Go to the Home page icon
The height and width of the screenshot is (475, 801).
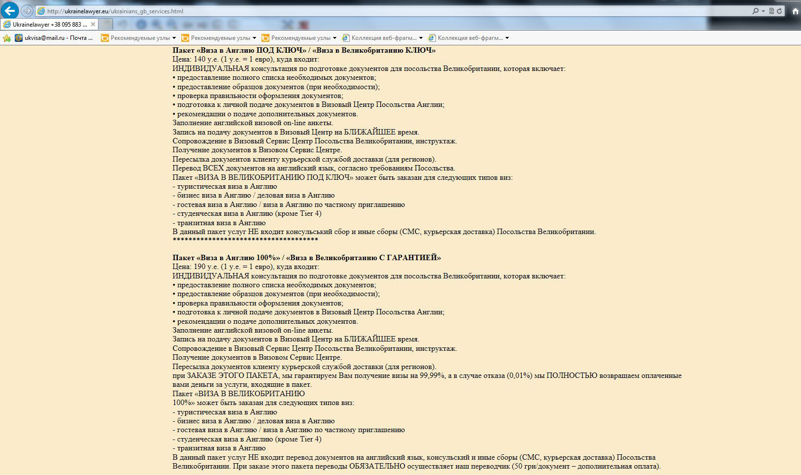[795, 11]
